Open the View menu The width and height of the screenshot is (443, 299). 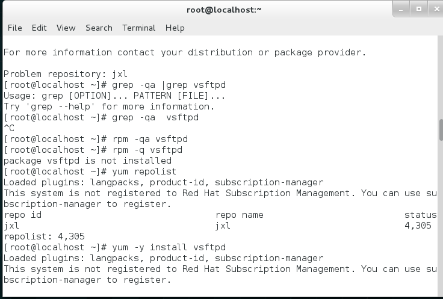coord(66,28)
